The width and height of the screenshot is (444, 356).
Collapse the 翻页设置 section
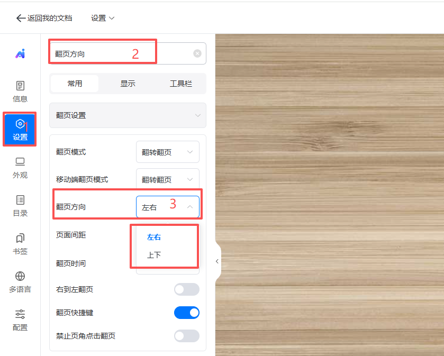coord(197,115)
